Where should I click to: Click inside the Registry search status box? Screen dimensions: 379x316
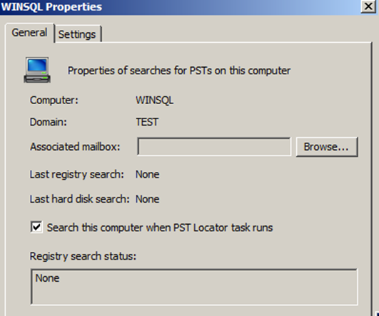[x=194, y=287]
